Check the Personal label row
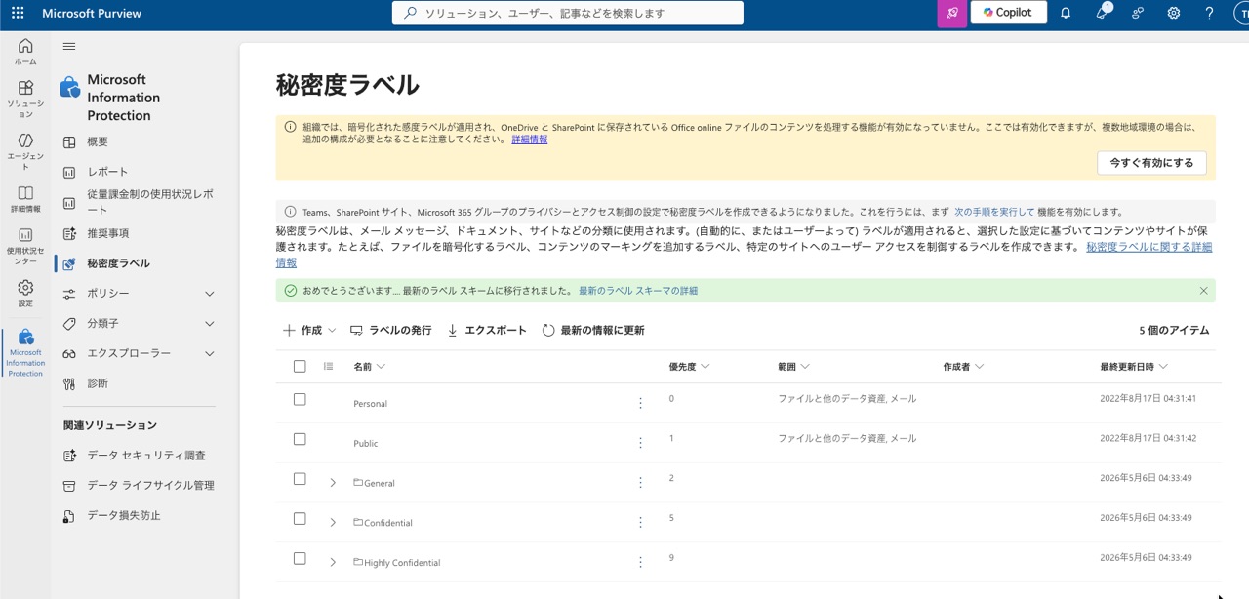 click(x=300, y=400)
